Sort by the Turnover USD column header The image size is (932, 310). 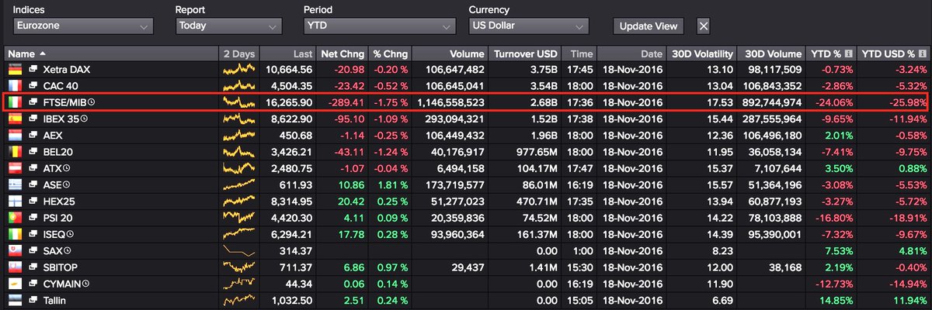(x=524, y=54)
